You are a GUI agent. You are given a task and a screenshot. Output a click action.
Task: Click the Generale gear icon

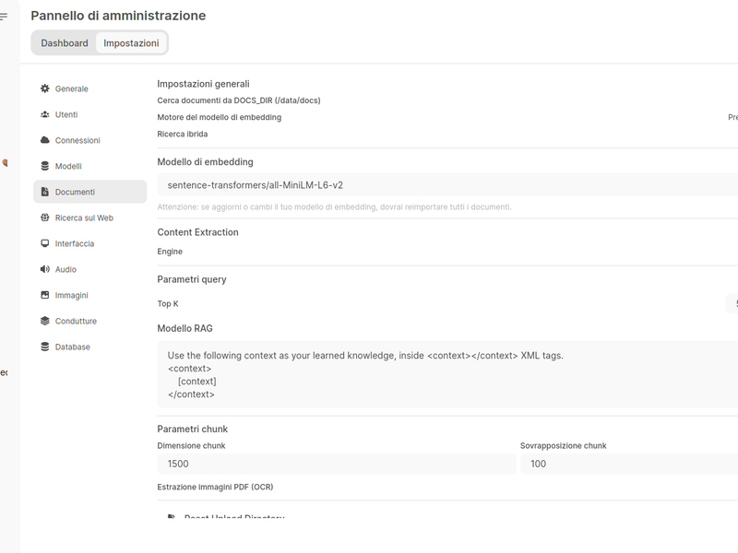click(x=45, y=88)
